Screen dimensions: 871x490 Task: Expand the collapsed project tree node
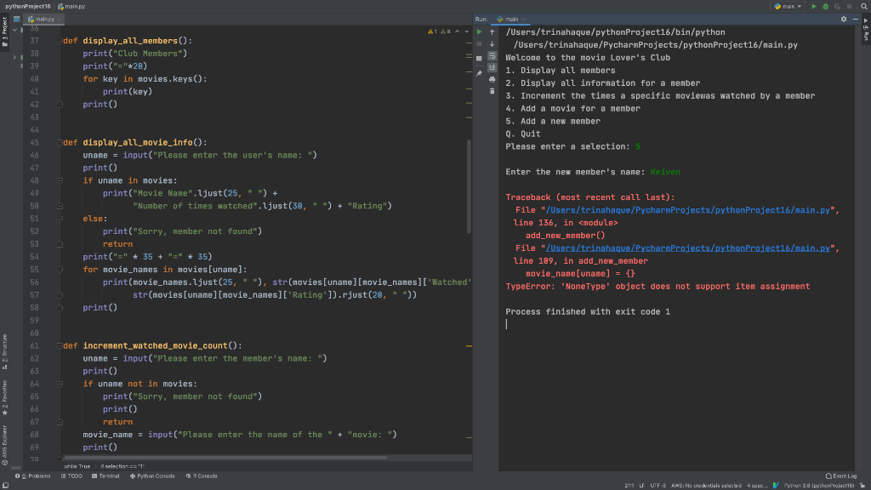click(x=14, y=57)
